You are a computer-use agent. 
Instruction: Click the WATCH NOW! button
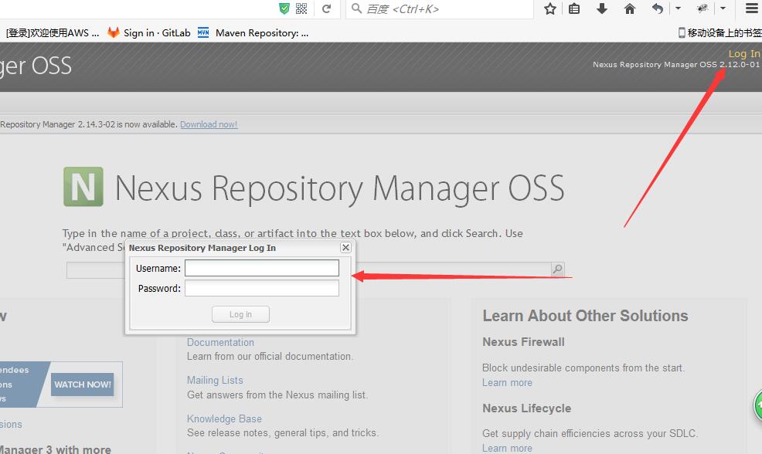coord(83,385)
